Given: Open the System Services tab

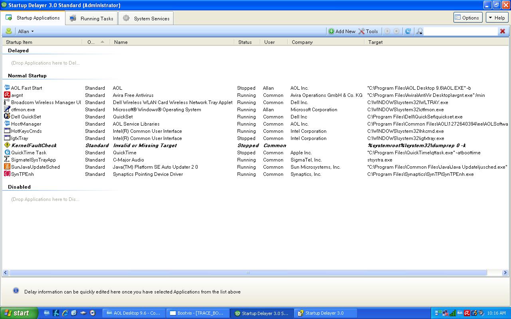Looking at the screenshot, I should pyautogui.click(x=146, y=18).
